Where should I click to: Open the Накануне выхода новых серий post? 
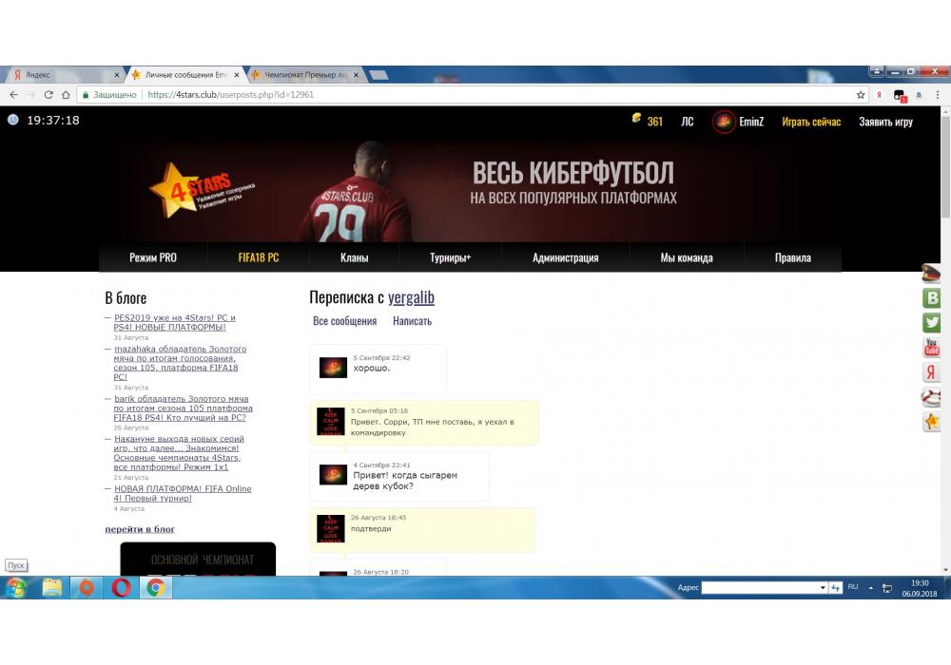(x=179, y=453)
